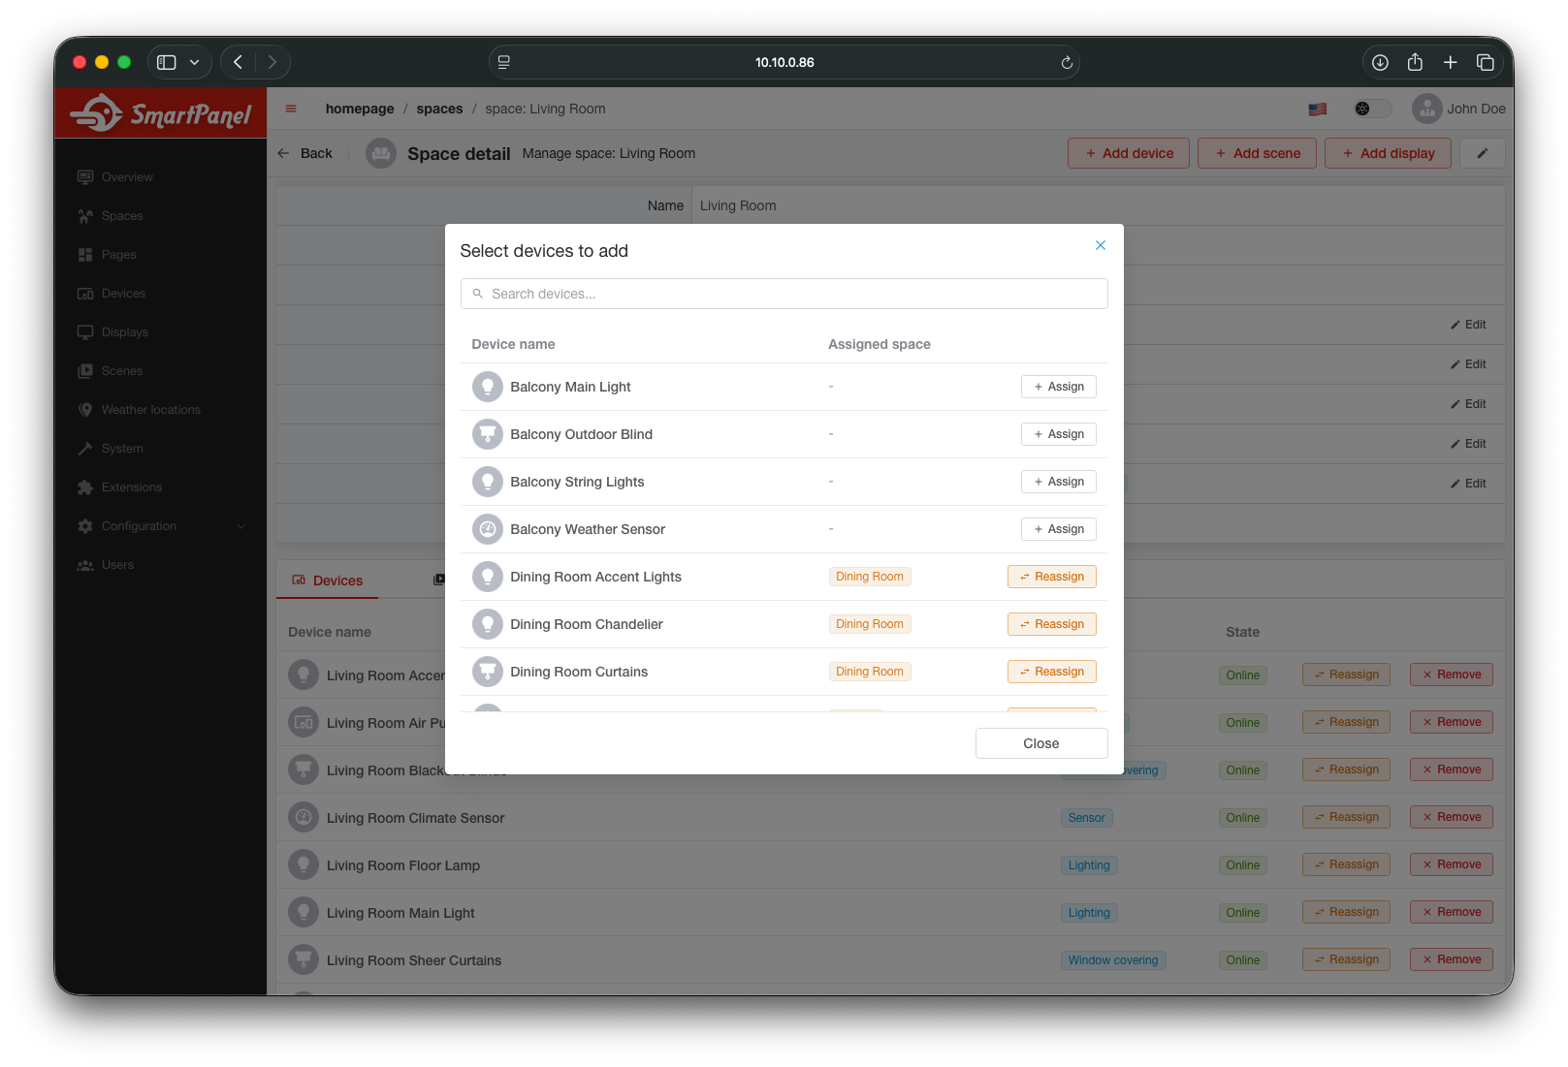Reload the page in the address bar
Image resolution: width=1568 pixels, height=1067 pixels.
click(x=1066, y=62)
